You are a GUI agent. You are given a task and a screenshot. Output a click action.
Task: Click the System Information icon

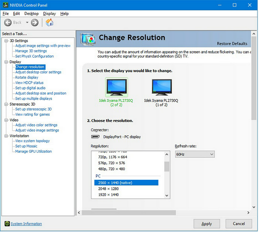coord(7,224)
